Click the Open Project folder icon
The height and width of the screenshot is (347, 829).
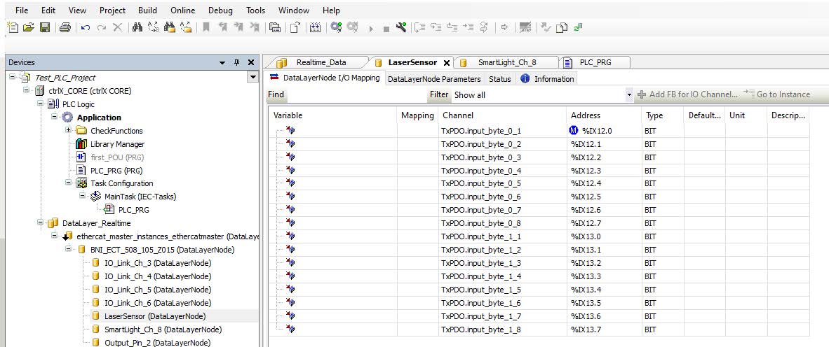(28, 28)
